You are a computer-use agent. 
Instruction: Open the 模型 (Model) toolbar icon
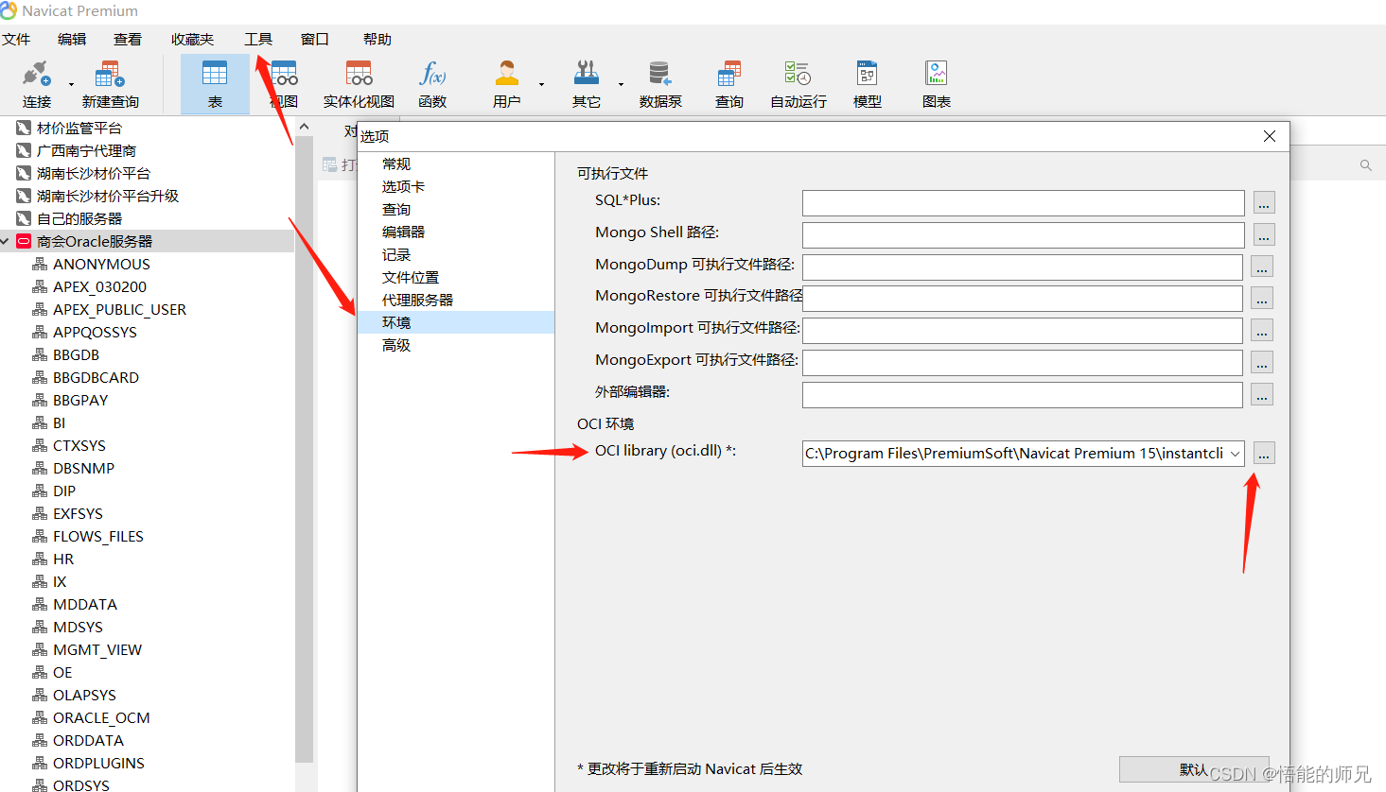click(x=867, y=84)
